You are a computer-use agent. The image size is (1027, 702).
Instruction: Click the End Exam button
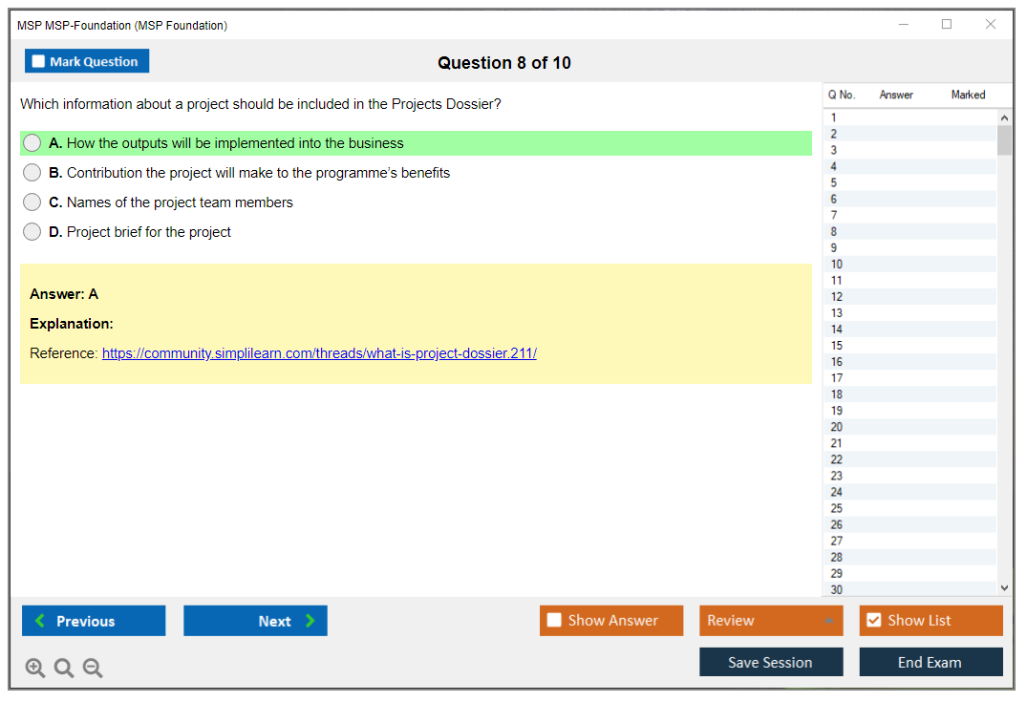tap(931, 662)
